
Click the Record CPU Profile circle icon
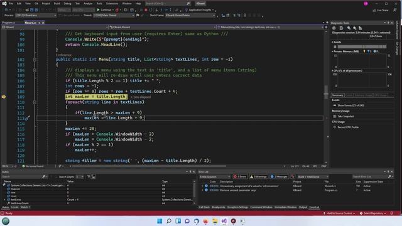coord(335,127)
